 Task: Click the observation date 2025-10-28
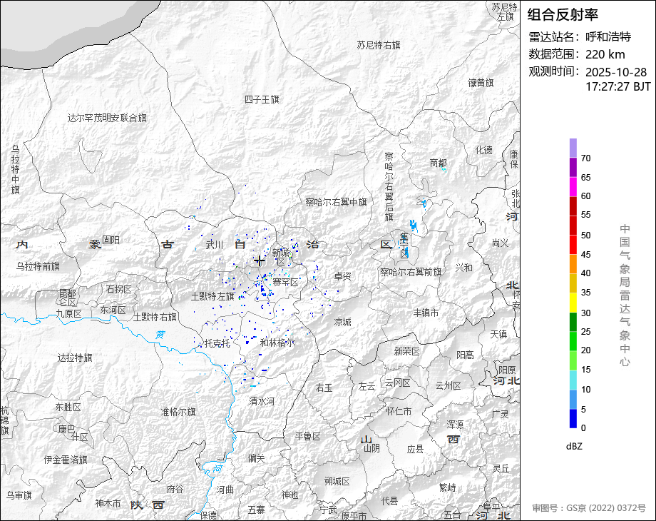[x=616, y=72]
